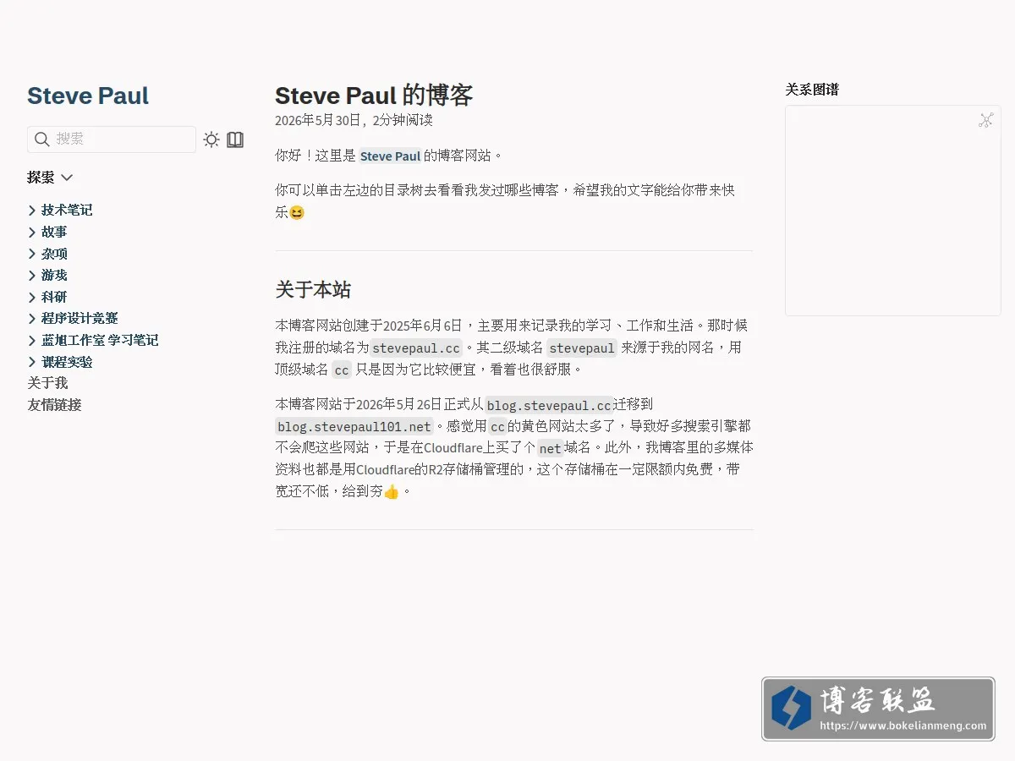The width and height of the screenshot is (1015, 761).
Task: Click the Steve Paul site title
Action: [88, 96]
